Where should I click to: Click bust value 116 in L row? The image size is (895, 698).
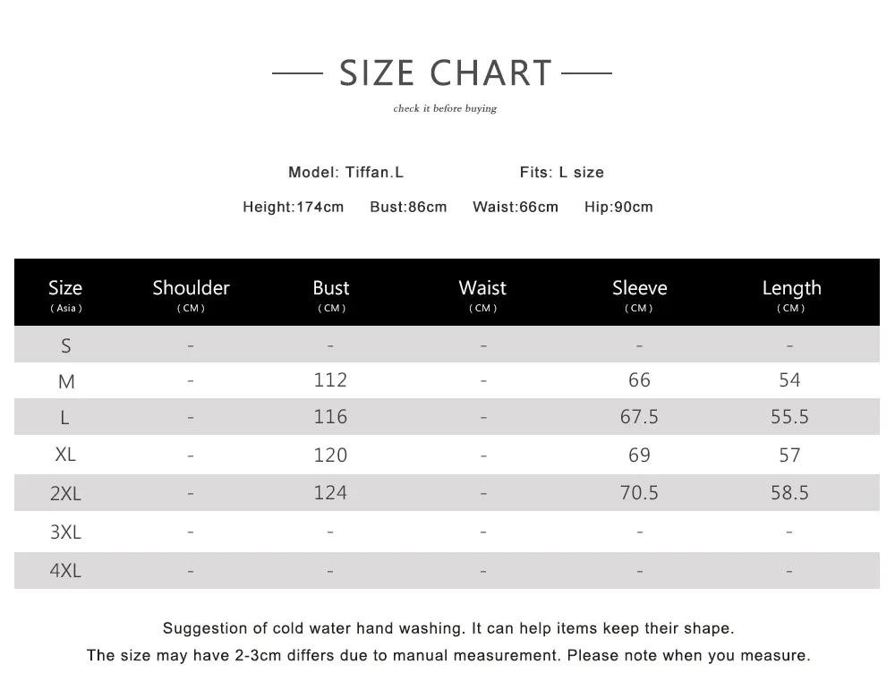[330, 417]
